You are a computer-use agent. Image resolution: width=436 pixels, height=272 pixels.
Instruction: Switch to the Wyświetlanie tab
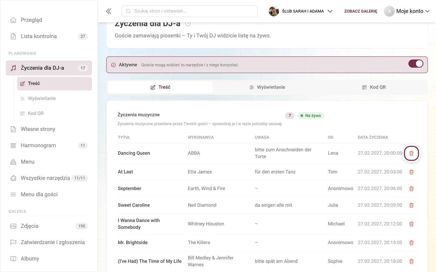267,87
